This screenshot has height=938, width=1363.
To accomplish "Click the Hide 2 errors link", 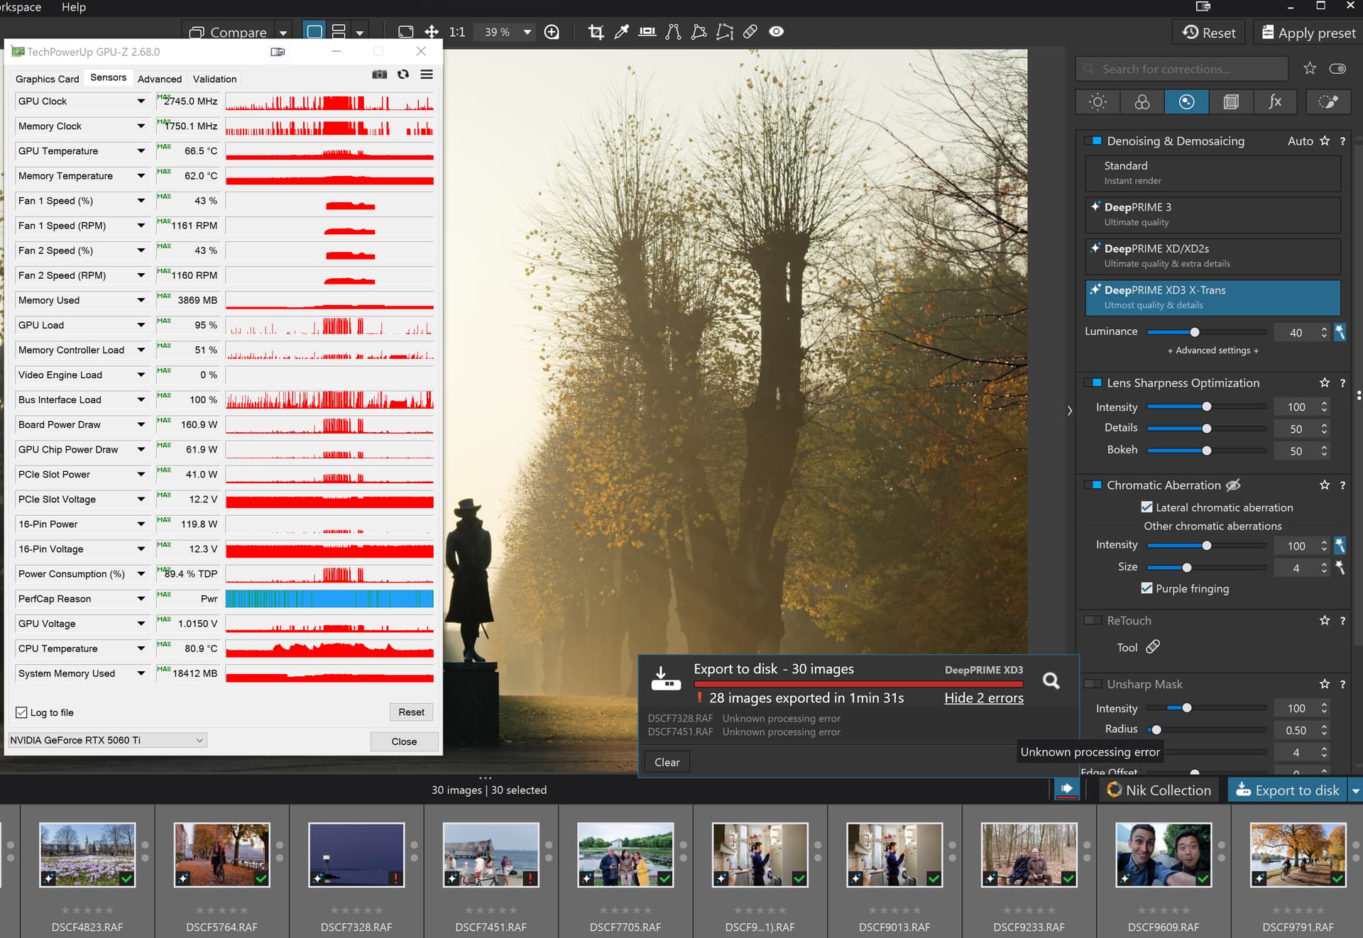I will (x=983, y=698).
